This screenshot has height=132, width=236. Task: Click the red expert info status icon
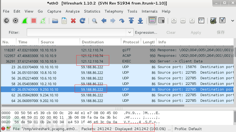click(x=3, y=129)
